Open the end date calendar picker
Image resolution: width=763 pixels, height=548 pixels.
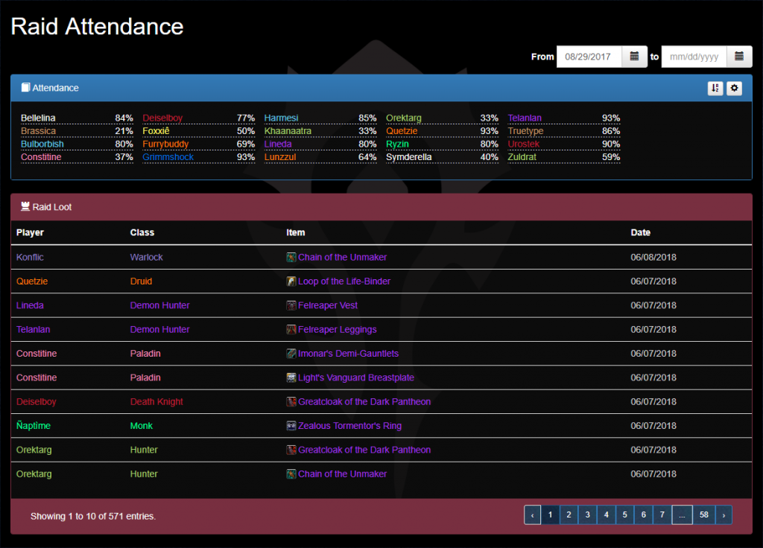click(739, 56)
